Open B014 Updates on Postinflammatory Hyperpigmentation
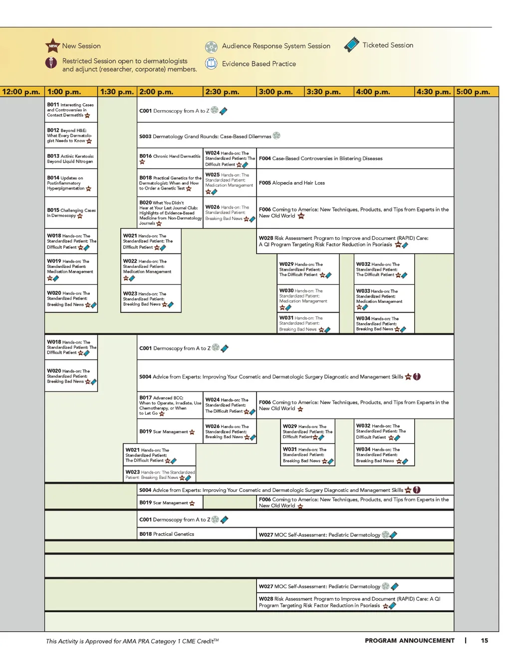Viewport: 511px width, 663px height. [x=68, y=183]
